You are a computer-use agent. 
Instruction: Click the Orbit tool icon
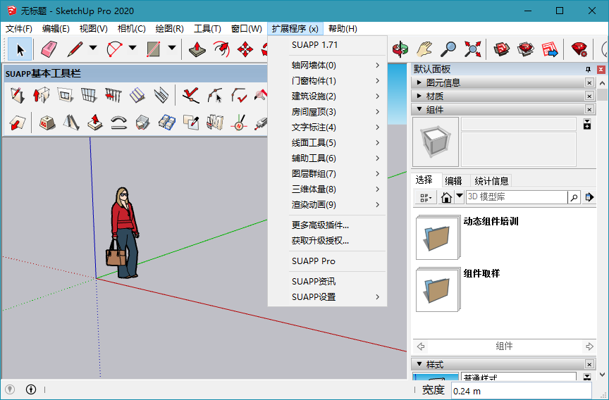[x=400, y=49]
